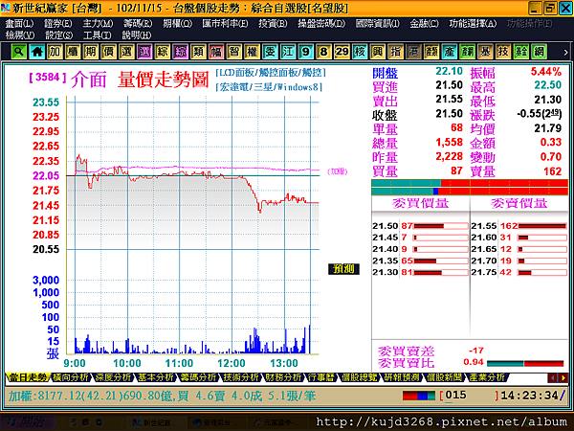Click the cyan 產 toolbar icon
Screen dimensions: 574x431
[x=450, y=52]
